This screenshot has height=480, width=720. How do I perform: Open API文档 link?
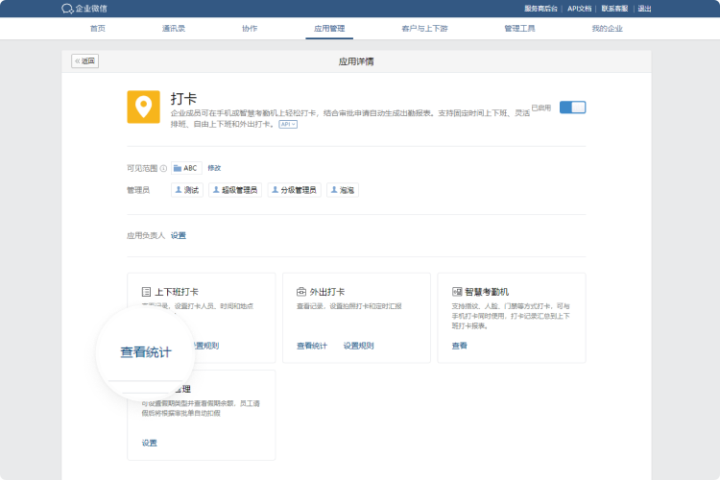[x=579, y=9]
